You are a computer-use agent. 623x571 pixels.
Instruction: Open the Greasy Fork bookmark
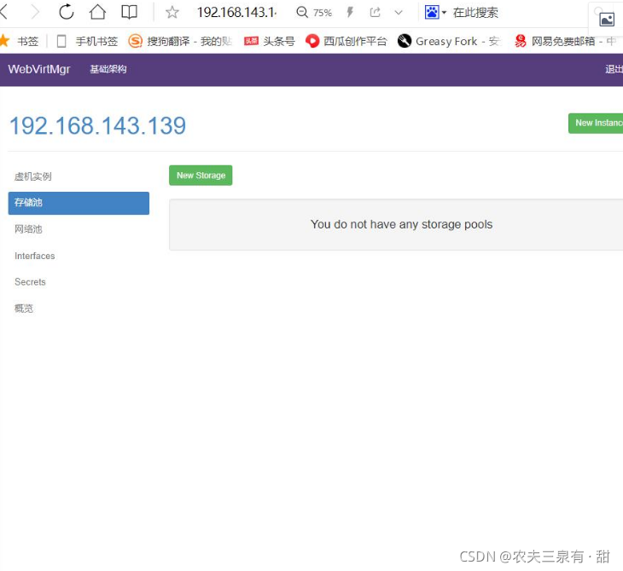pos(449,41)
